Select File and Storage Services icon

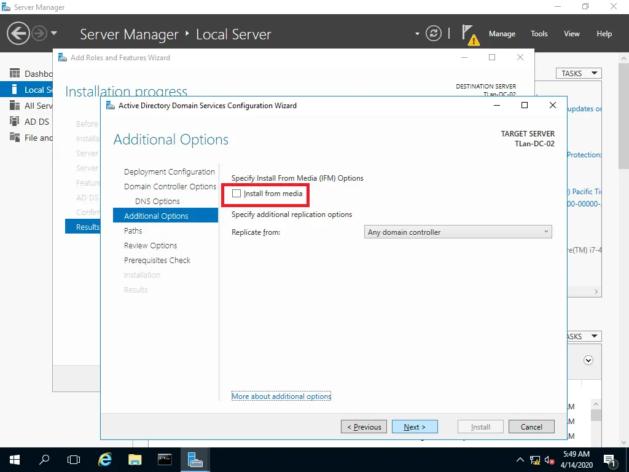tap(15, 137)
